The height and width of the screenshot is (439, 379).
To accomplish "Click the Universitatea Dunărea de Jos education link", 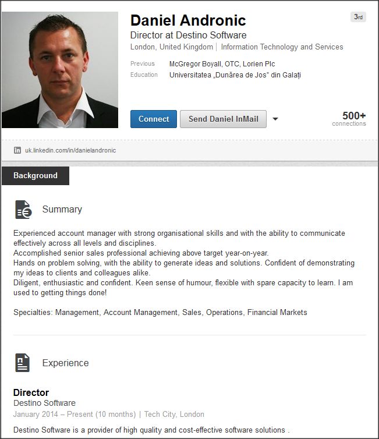I will point(235,75).
